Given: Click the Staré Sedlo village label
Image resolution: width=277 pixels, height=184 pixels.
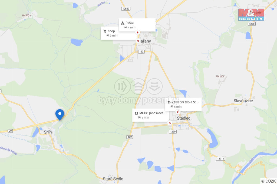Looking at the screenshot, I should coord(113,179).
